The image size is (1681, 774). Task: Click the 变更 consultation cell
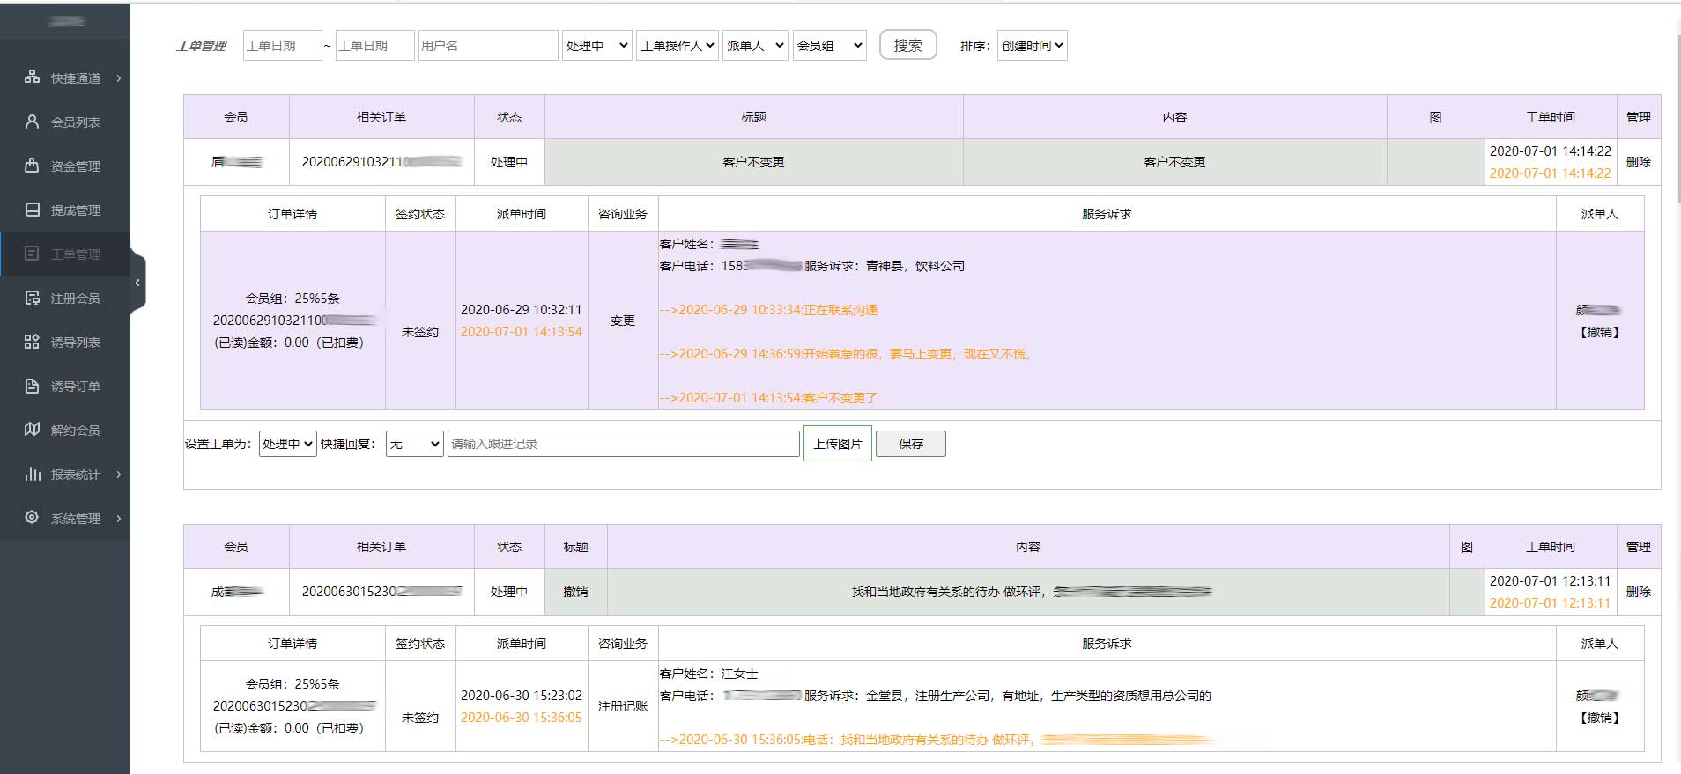(x=623, y=321)
